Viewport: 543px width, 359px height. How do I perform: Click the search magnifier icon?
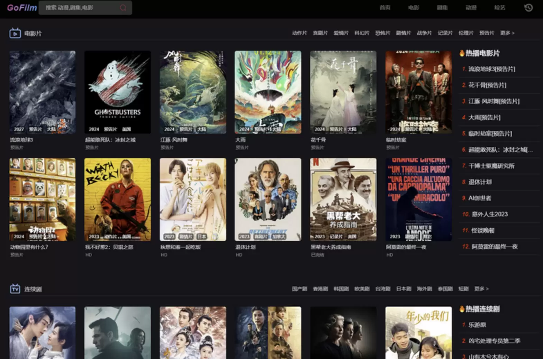123,8
